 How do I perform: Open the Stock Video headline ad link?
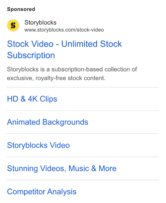pyautogui.click(x=64, y=50)
